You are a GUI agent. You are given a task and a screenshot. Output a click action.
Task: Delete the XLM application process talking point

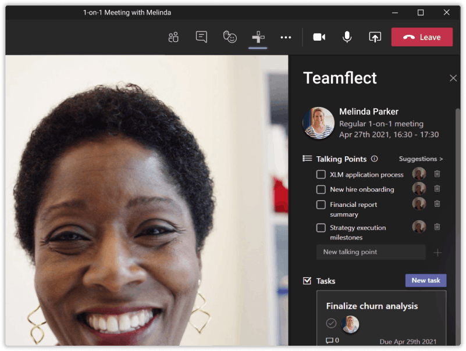point(437,174)
